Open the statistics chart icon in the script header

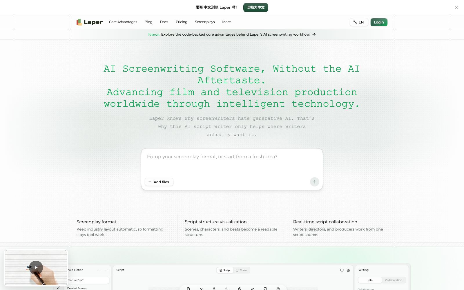click(348, 270)
